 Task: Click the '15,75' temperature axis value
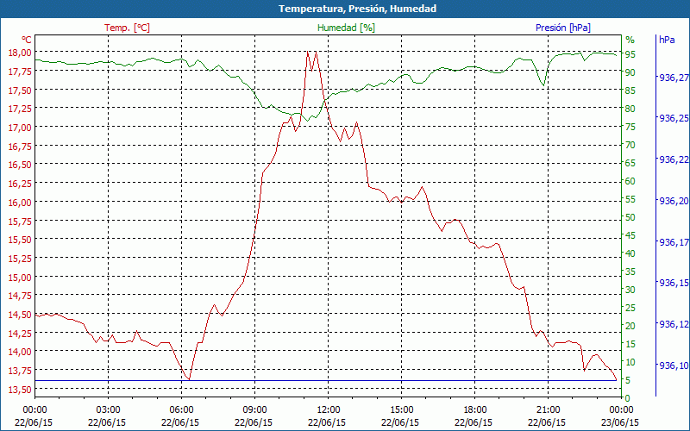click(20, 221)
